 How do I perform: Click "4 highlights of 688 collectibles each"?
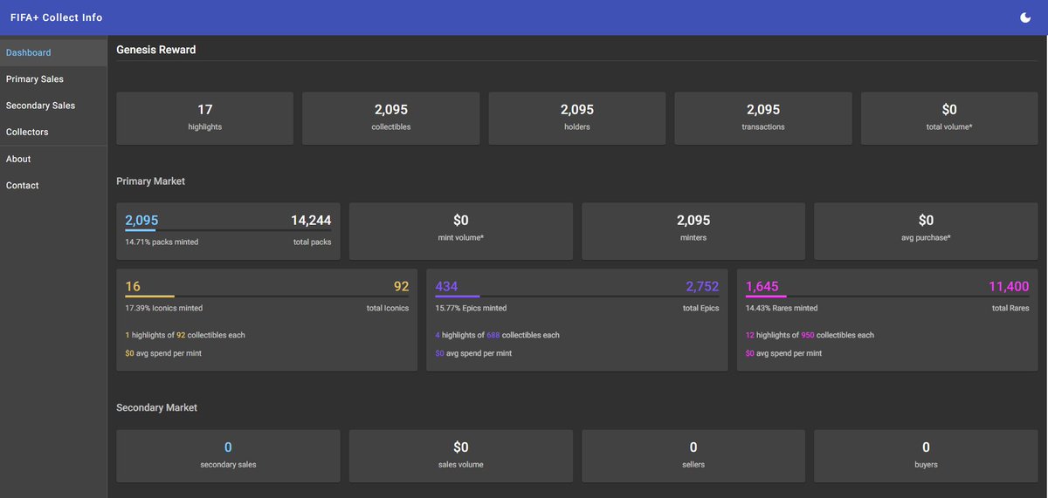[498, 335]
